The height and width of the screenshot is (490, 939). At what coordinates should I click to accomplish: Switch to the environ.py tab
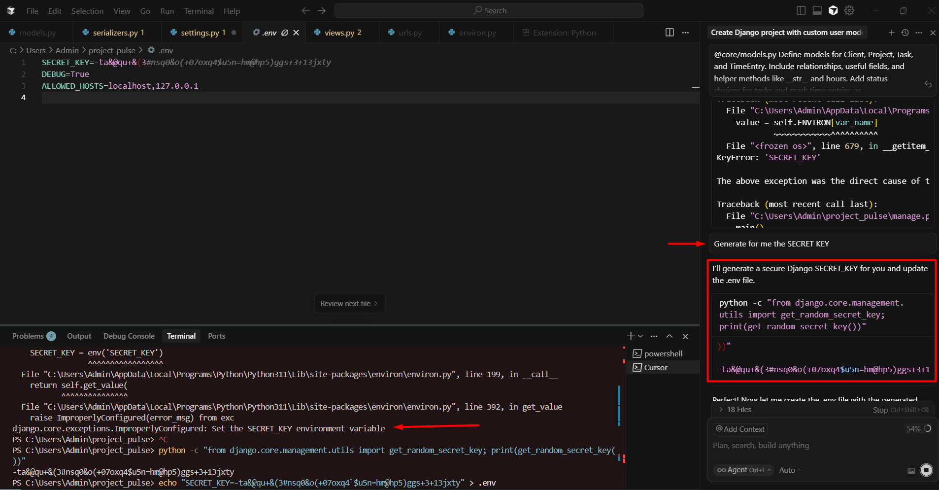[477, 33]
